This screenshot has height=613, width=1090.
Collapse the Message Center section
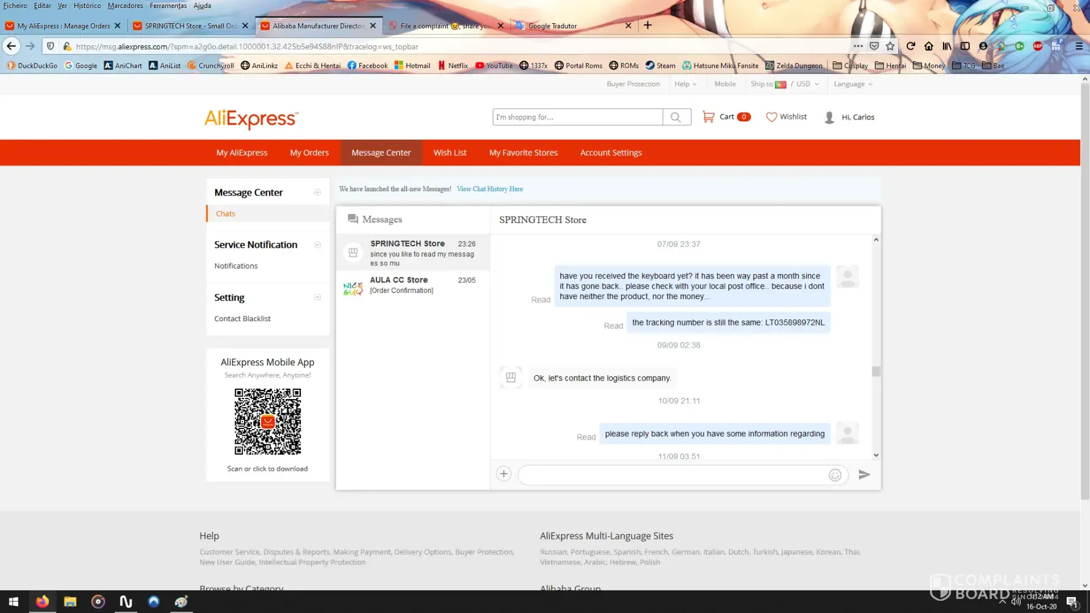[318, 192]
